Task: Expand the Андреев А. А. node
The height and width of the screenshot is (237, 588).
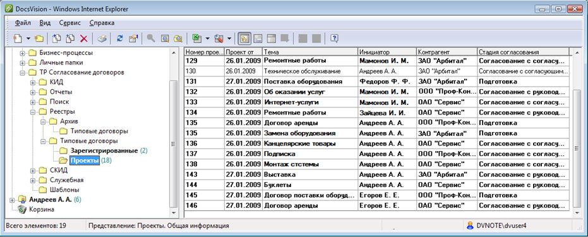Action: pos(13,200)
